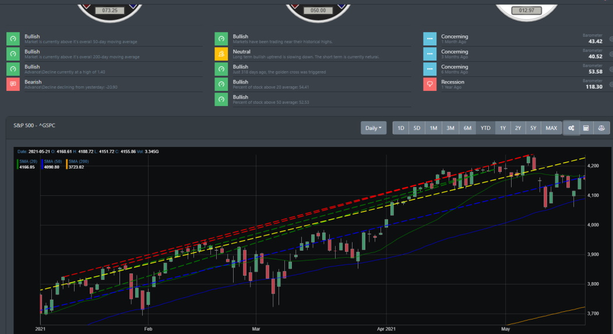Click 'Market is currently above it's overall 50-day' text

[81, 42]
